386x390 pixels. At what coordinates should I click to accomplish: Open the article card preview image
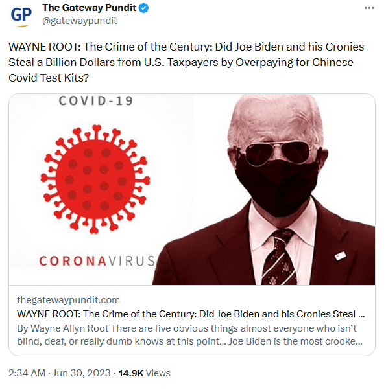192,189
